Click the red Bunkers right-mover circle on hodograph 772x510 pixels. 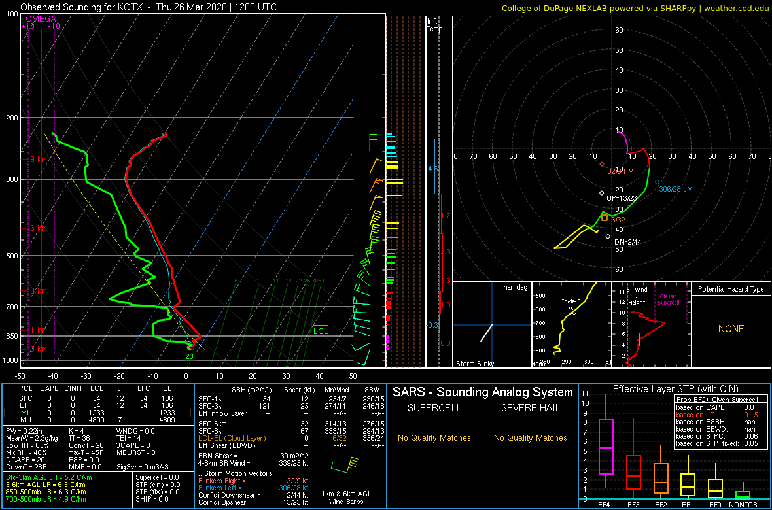point(602,164)
